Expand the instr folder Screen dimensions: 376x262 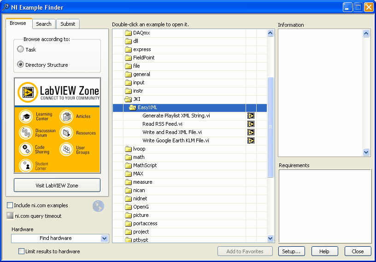point(128,91)
